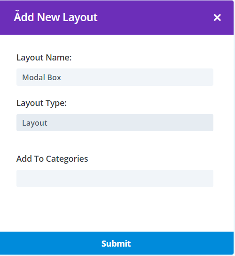Submit the new layout form
This screenshot has width=235, height=256.
pos(117,243)
